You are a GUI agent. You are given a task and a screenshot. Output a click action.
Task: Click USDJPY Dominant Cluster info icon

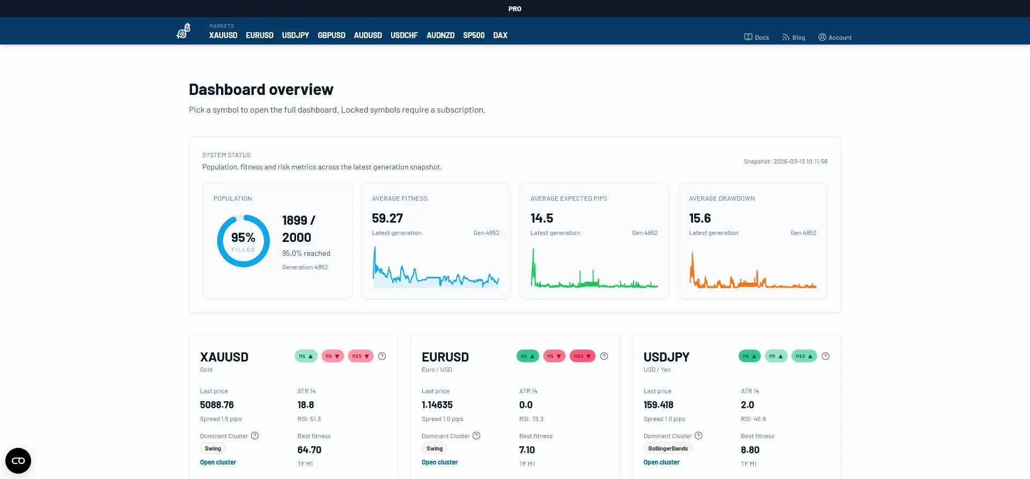698,436
